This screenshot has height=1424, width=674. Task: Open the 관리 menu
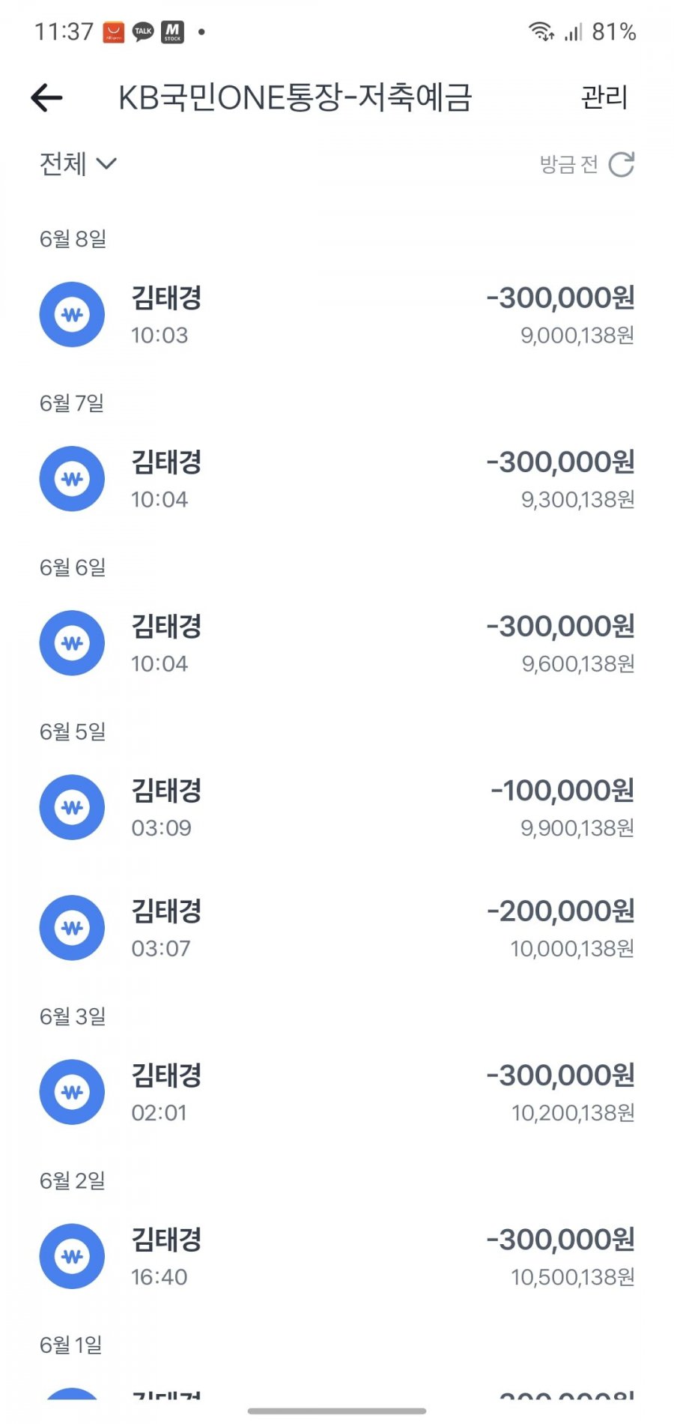coord(604,97)
